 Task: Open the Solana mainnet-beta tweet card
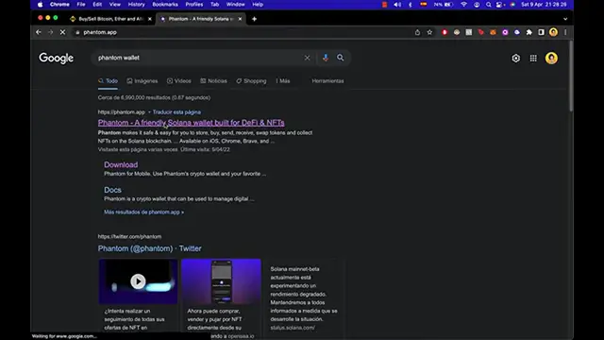pos(304,298)
